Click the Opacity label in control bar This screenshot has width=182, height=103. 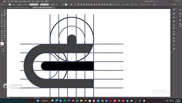coord(53,5)
